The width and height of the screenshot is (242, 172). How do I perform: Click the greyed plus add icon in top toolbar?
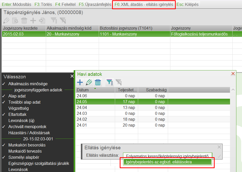tap(33, 20)
